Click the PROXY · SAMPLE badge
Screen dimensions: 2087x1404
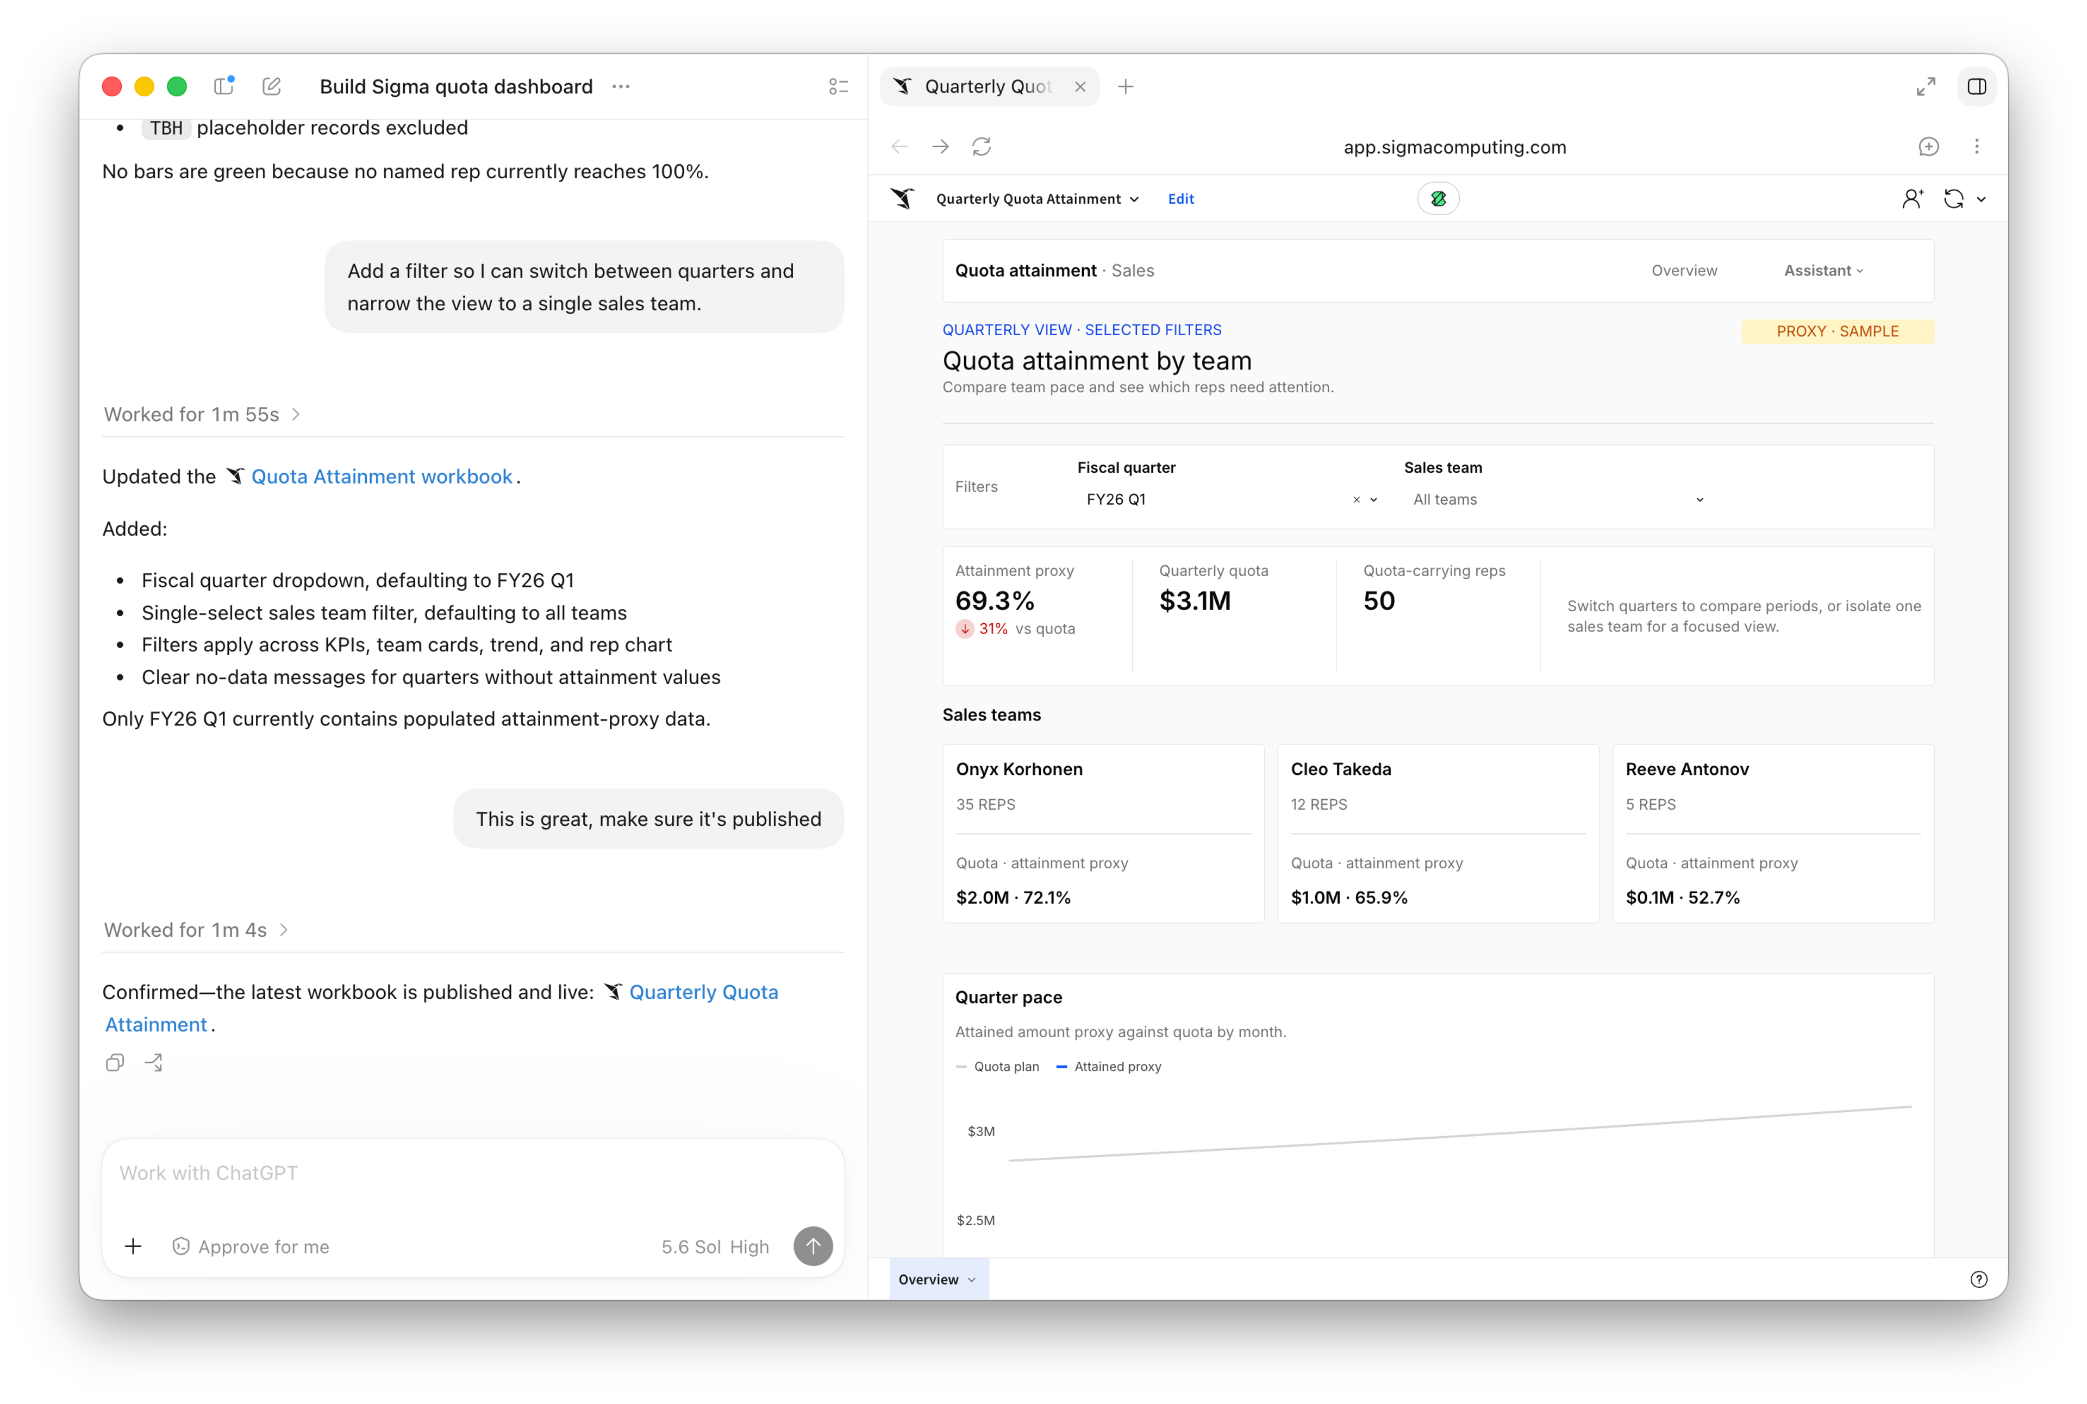(1837, 331)
